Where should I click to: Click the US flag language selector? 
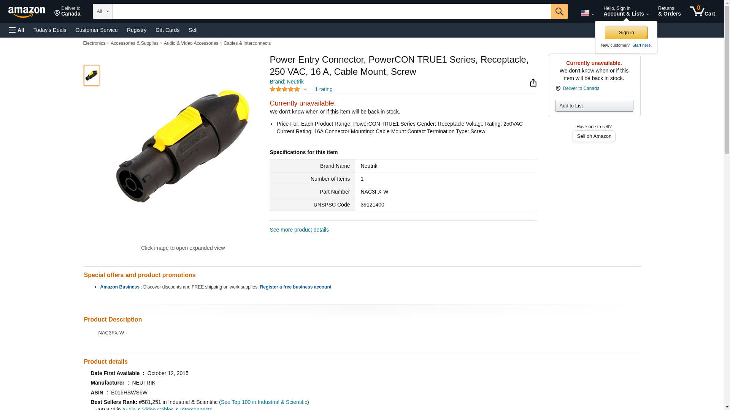click(x=587, y=13)
